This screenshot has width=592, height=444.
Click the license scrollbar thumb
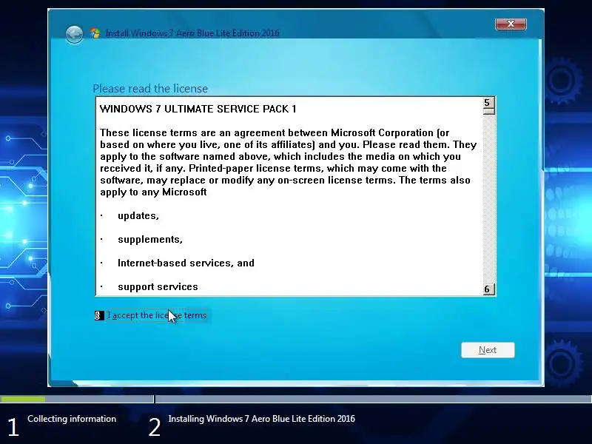(x=489, y=112)
